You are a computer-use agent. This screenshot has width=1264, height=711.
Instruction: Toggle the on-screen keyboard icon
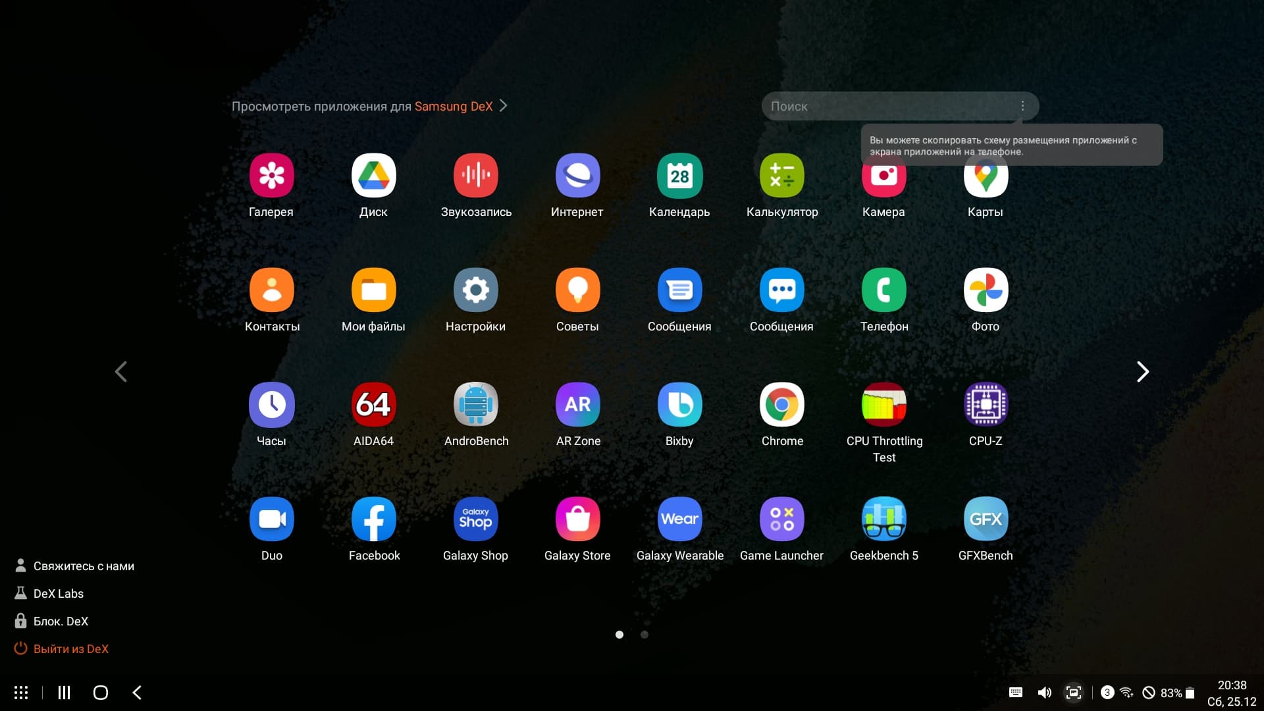1015,693
